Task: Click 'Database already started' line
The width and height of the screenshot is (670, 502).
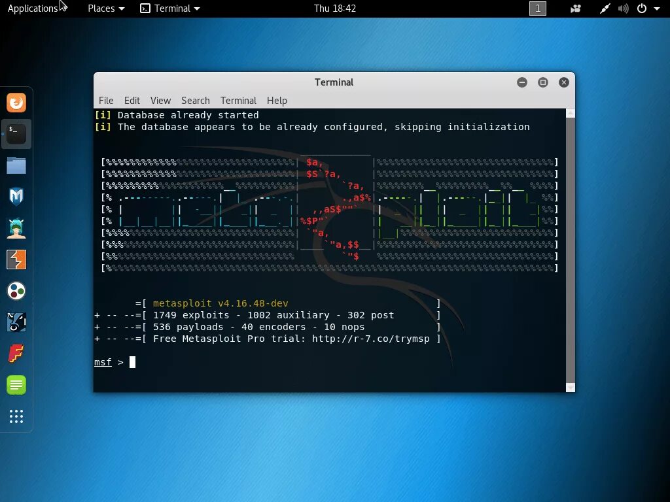Action: pos(188,115)
